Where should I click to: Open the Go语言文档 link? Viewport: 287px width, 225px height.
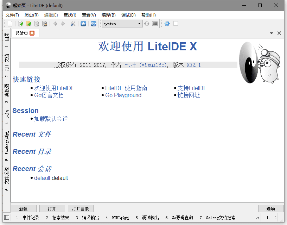pyautogui.click(x=49, y=95)
